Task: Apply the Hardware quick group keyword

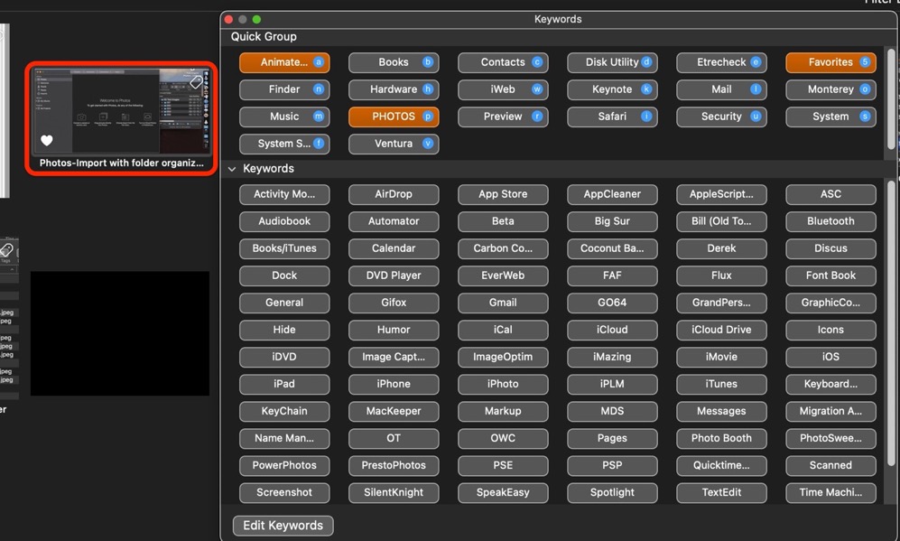Action: pyautogui.click(x=394, y=89)
